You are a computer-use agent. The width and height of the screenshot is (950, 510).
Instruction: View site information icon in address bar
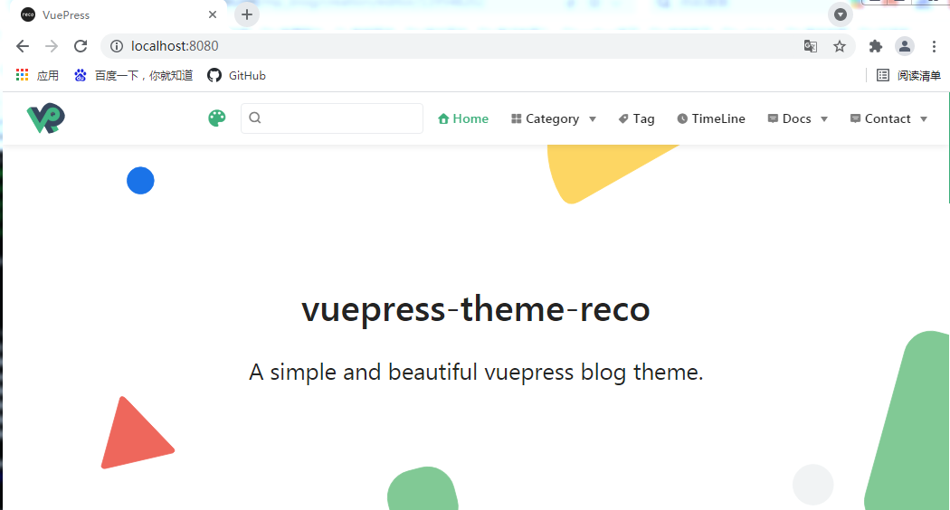click(117, 46)
